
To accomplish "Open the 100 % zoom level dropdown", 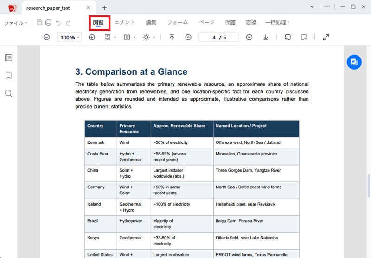I will [69, 37].
